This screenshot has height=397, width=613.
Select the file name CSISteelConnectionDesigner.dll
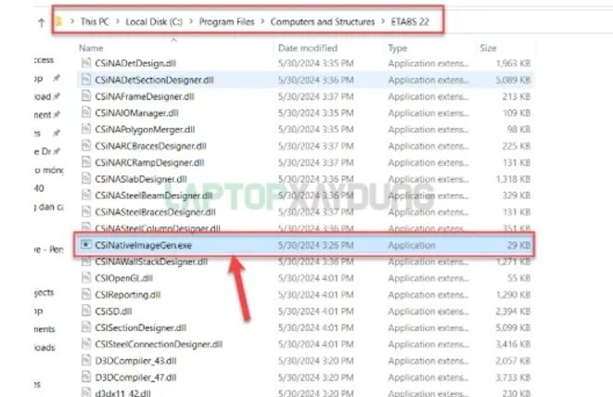click(159, 344)
